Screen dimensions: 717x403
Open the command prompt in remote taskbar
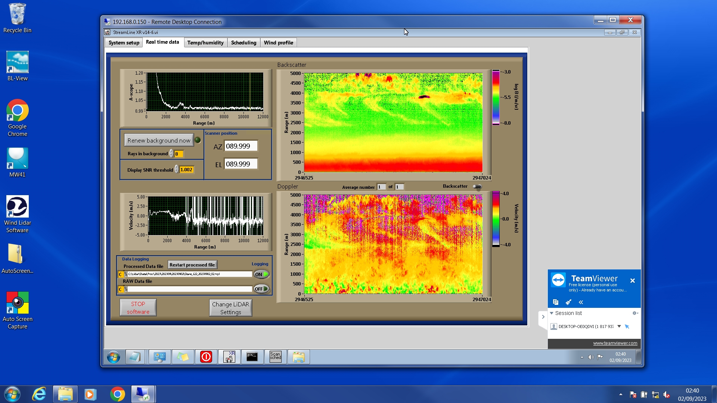[252, 357]
